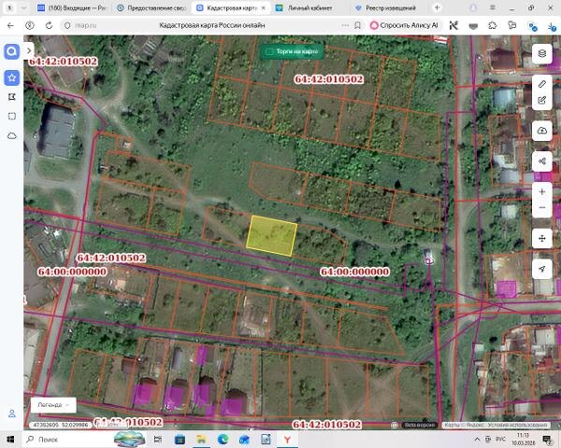Open the tab list dropdown arrow at top left
Image resolution: width=561 pixels, height=448 pixels.
pos(23,7)
